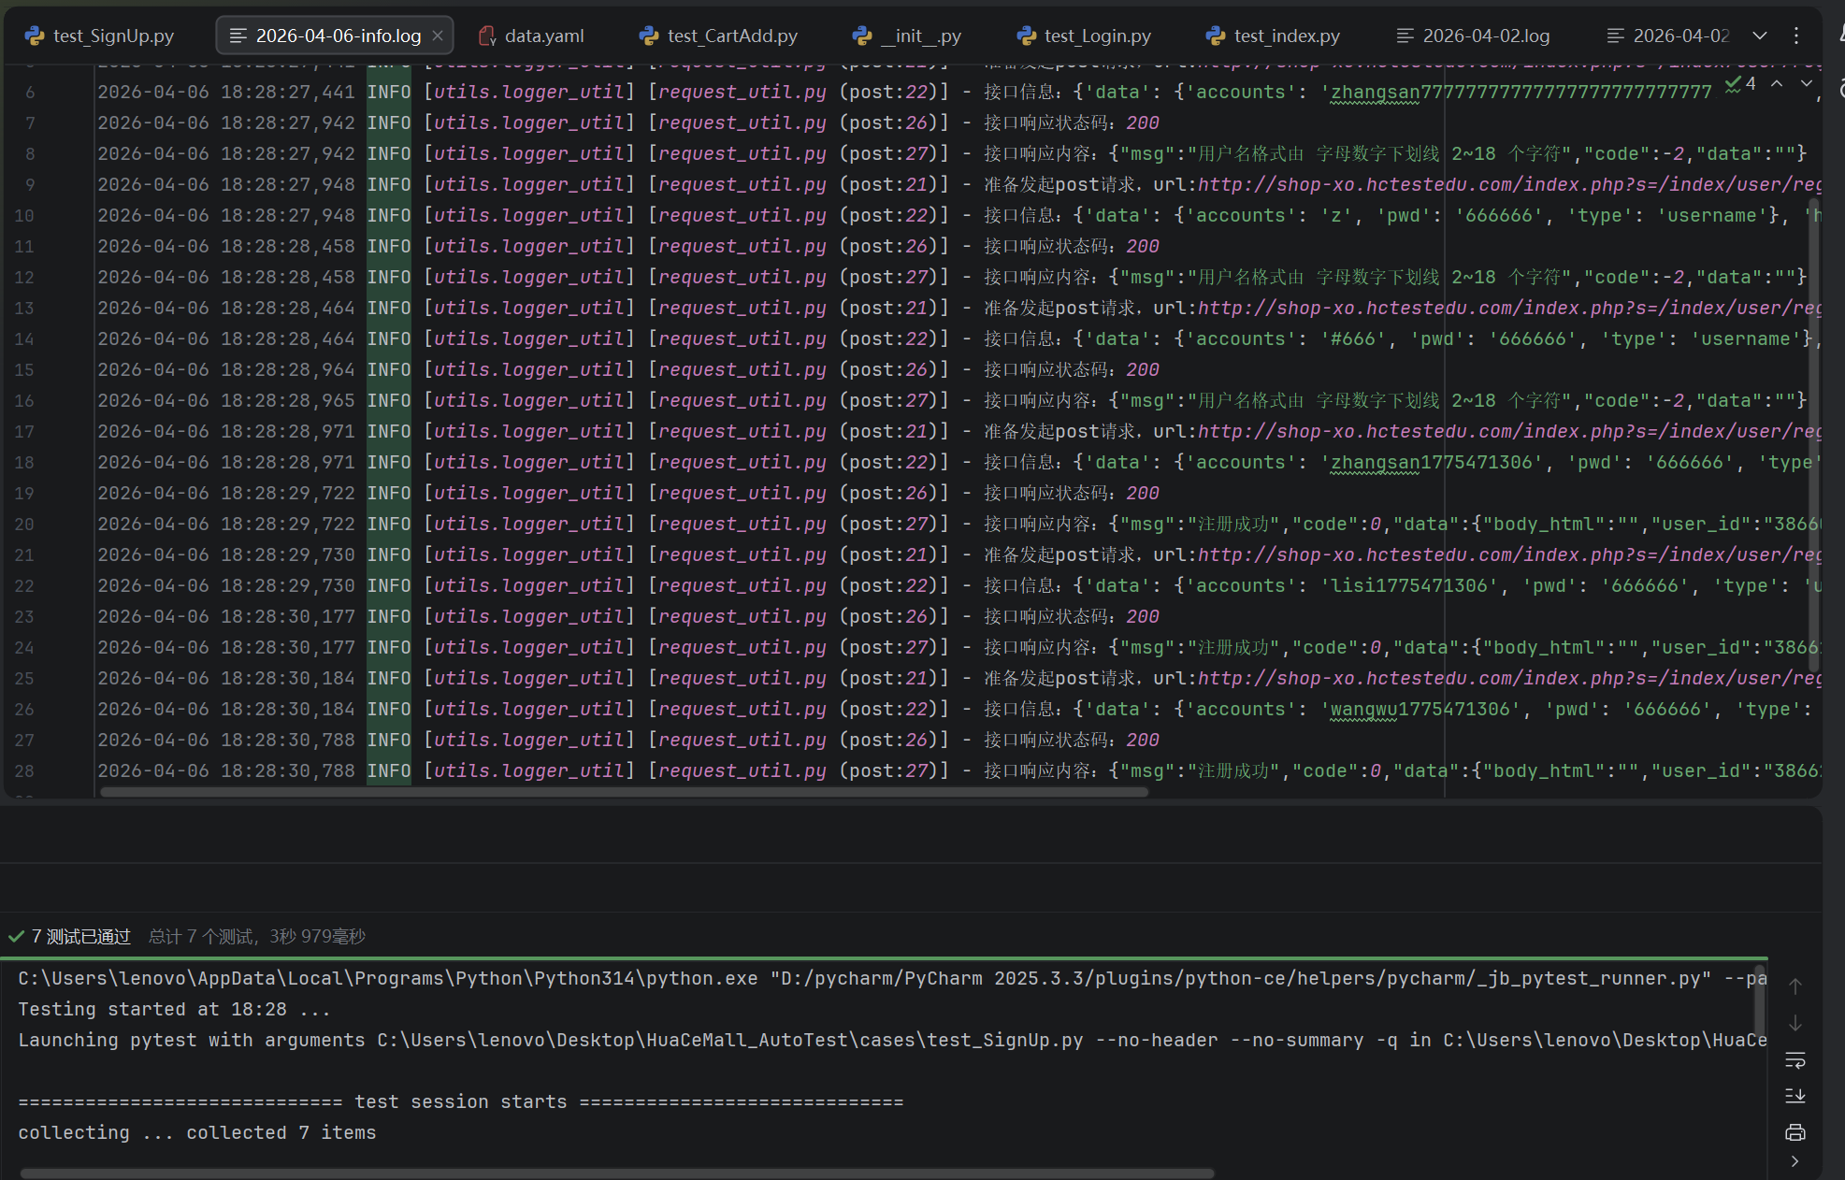Viewport: 1845px width, 1180px height.
Task: Jump to previous console stack trace (up arrow)
Action: (1795, 986)
